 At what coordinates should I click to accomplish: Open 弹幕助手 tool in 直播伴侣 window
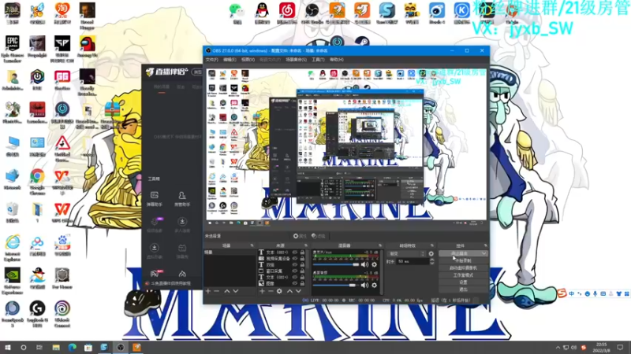coord(155,198)
